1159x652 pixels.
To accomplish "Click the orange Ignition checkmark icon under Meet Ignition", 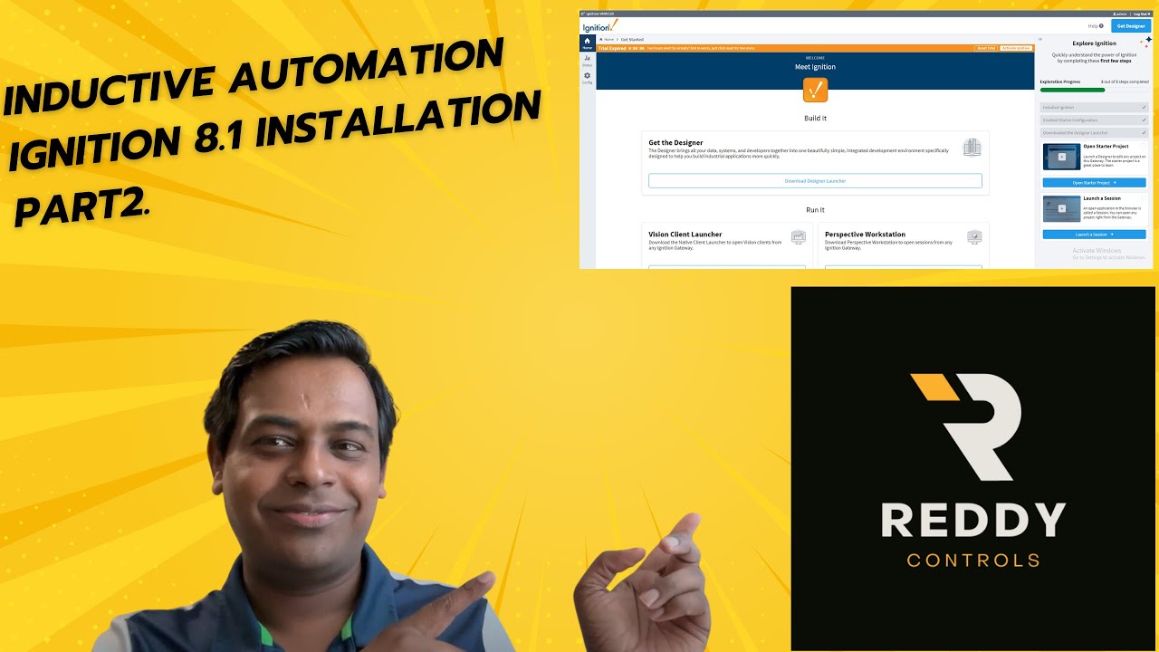I will coord(815,90).
